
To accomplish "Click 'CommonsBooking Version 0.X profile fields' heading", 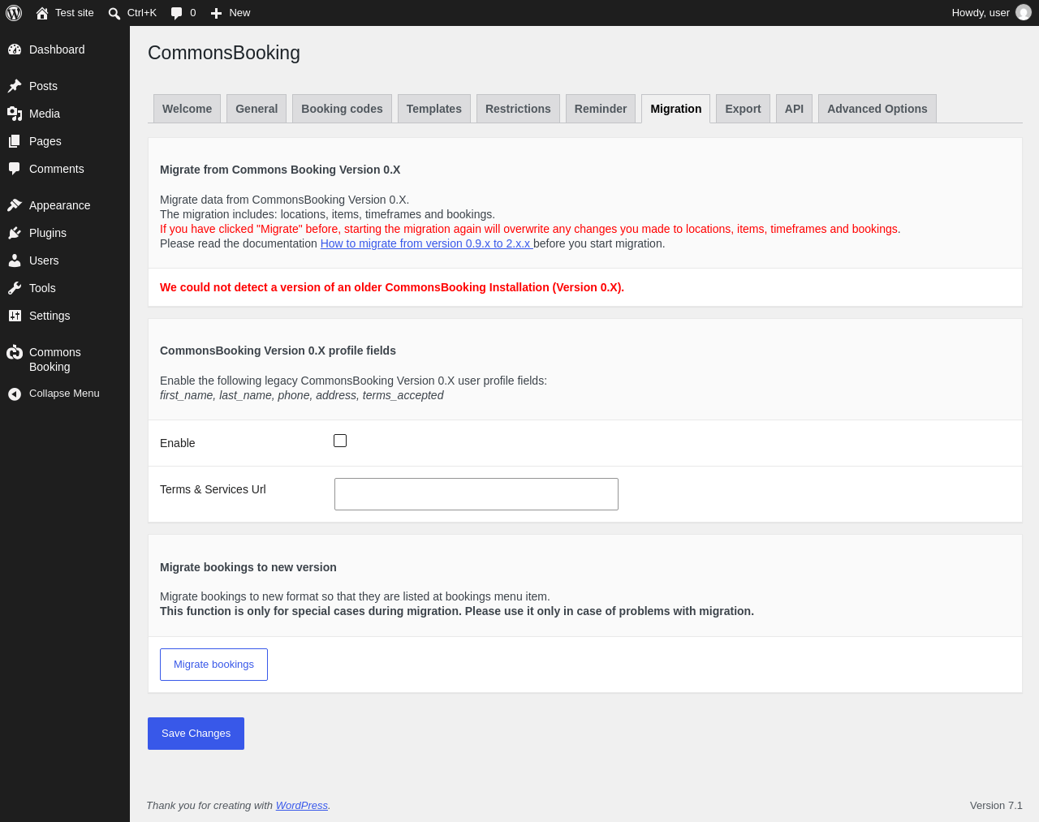I will pos(278,351).
